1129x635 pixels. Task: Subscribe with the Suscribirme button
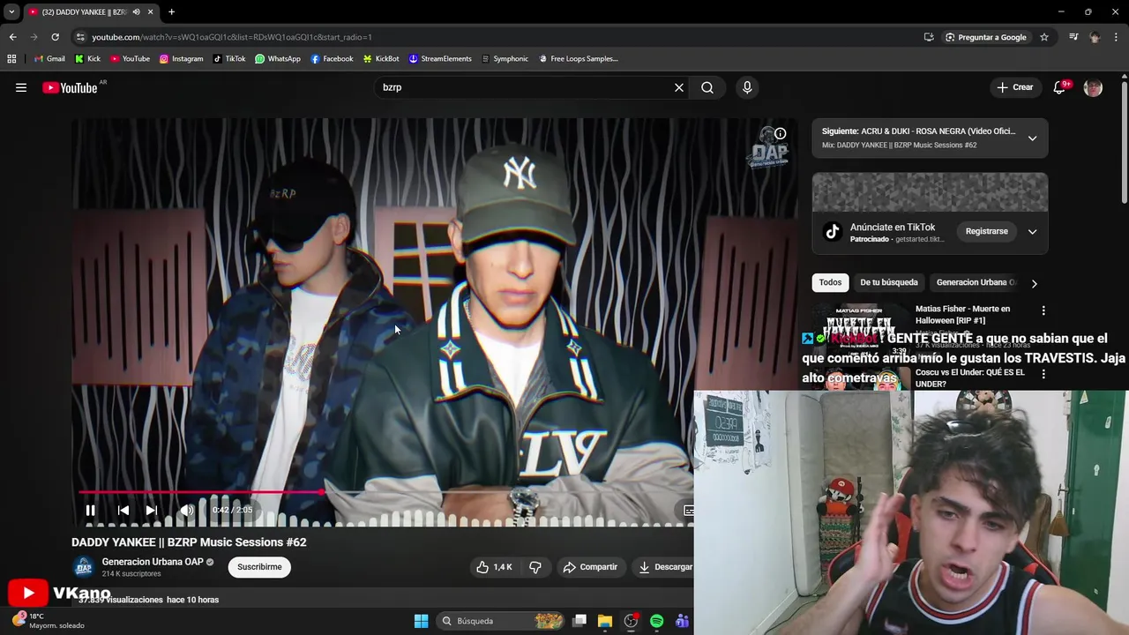[x=259, y=567]
